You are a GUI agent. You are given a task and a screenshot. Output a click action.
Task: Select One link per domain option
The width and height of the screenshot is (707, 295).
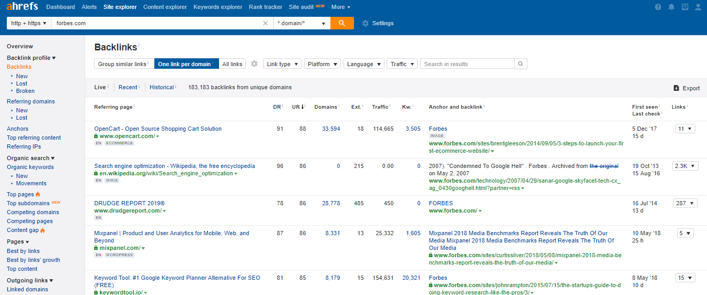(x=186, y=64)
